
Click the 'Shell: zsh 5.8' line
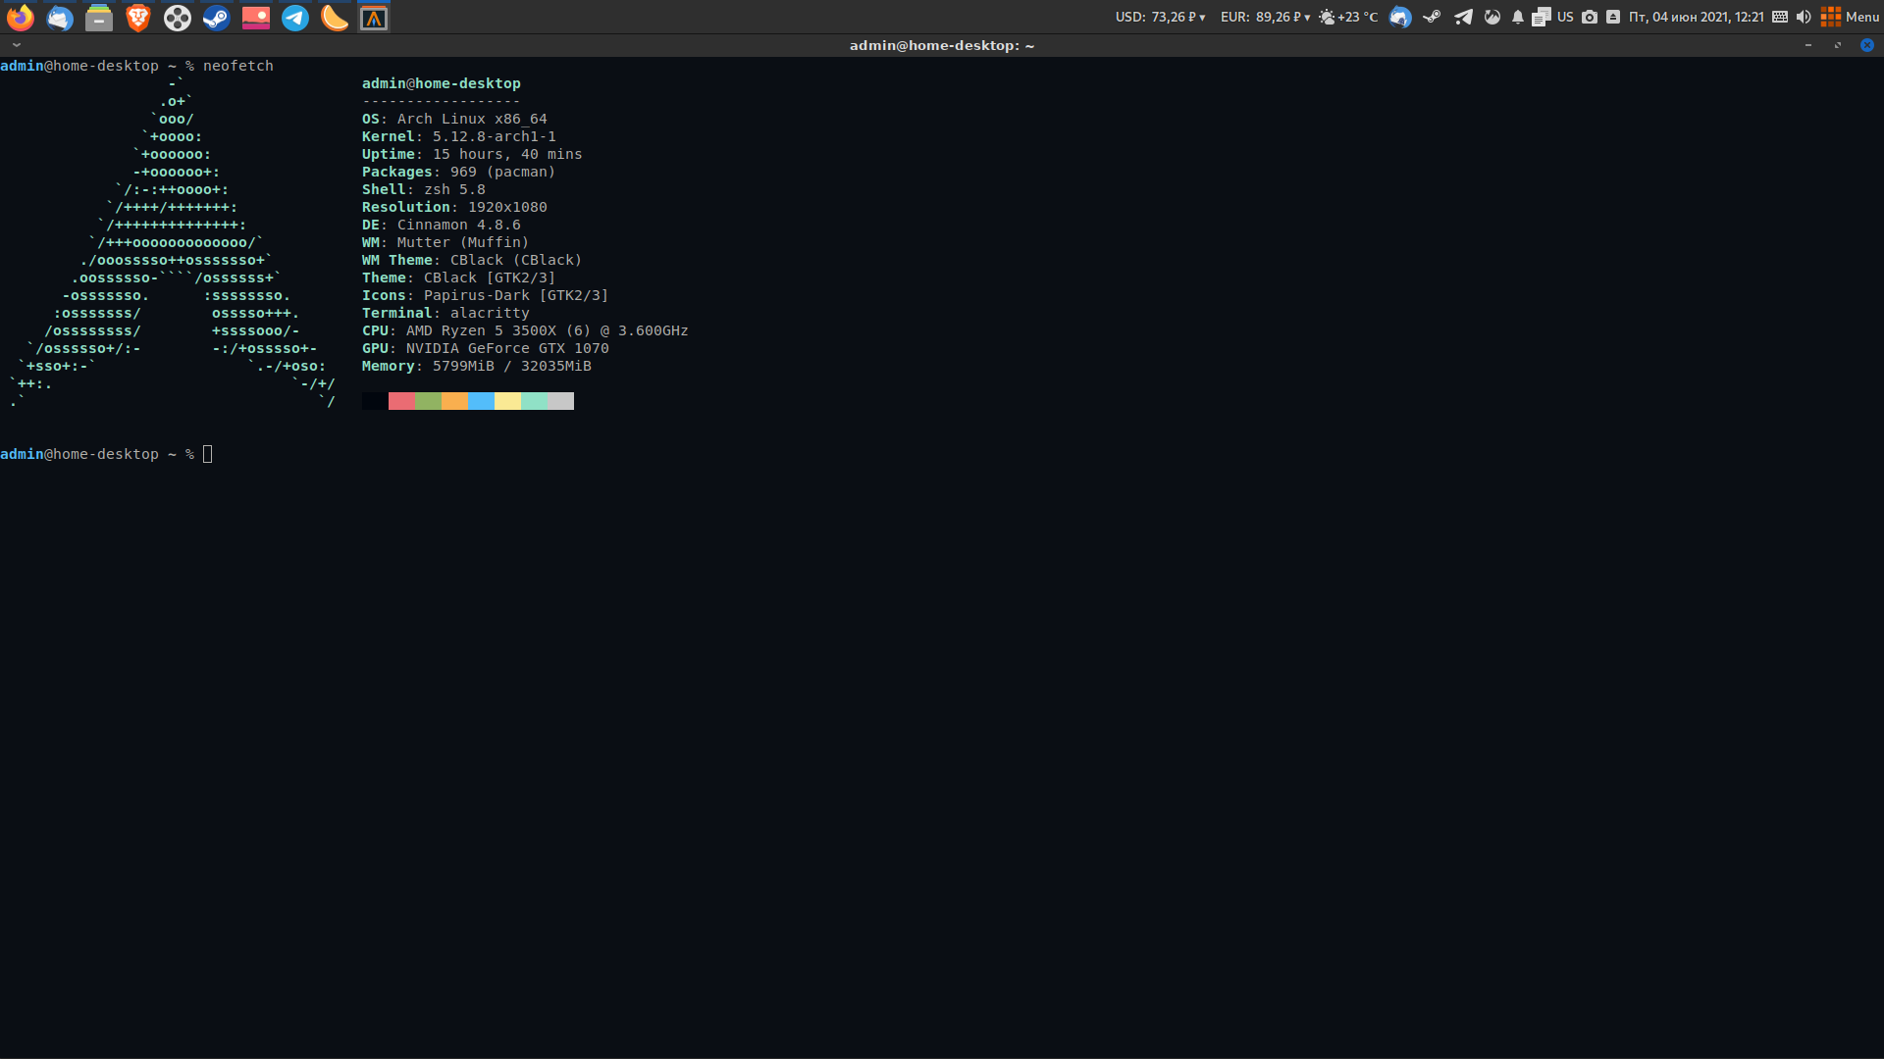pyautogui.click(x=424, y=189)
